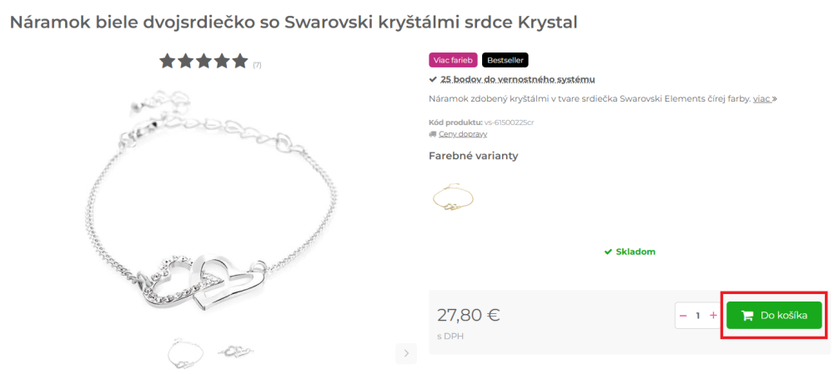Click the five-star rating icons
The image size is (834, 374).
pos(203,61)
